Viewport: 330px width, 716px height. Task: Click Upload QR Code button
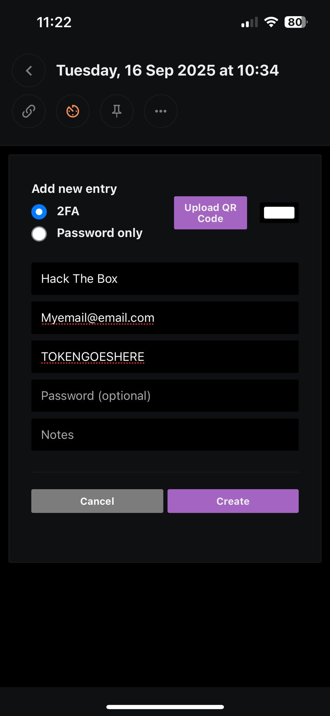[210, 213]
